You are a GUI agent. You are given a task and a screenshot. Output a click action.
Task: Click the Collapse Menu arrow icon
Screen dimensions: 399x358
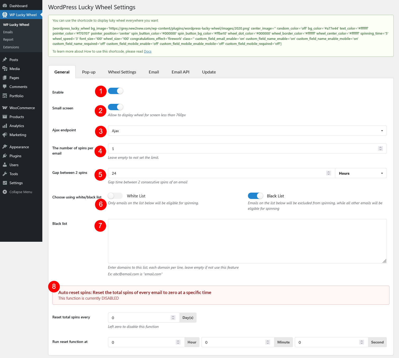(x=5, y=192)
